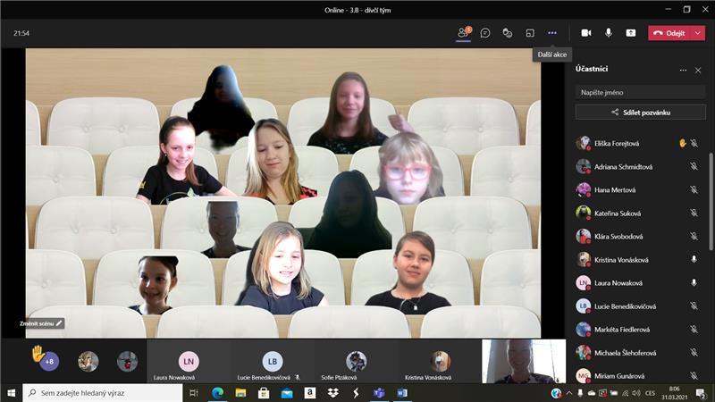Screen dimensions: 715x402
Task: Open Microsoft Store from the taskbar
Action: pyautogui.click(x=264, y=393)
